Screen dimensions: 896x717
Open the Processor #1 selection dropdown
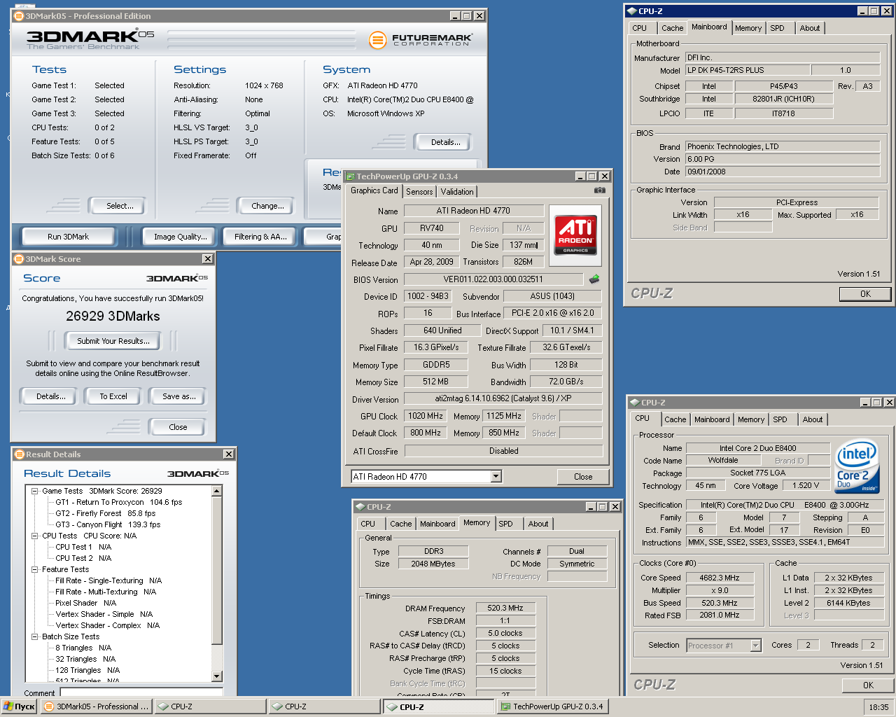click(755, 646)
